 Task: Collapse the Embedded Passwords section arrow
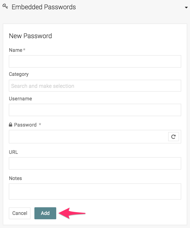[186, 7]
